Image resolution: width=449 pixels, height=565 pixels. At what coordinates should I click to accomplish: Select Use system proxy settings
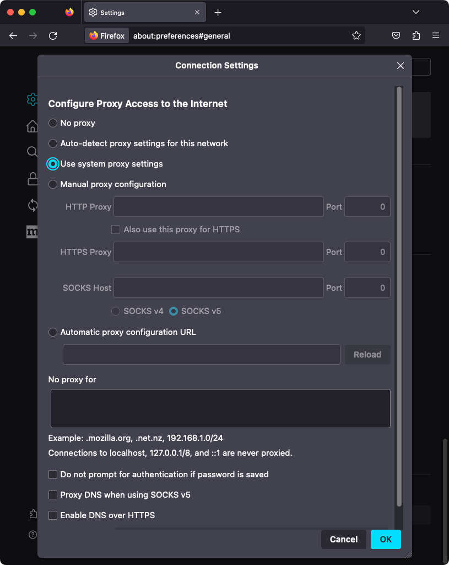pyautogui.click(x=53, y=164)
